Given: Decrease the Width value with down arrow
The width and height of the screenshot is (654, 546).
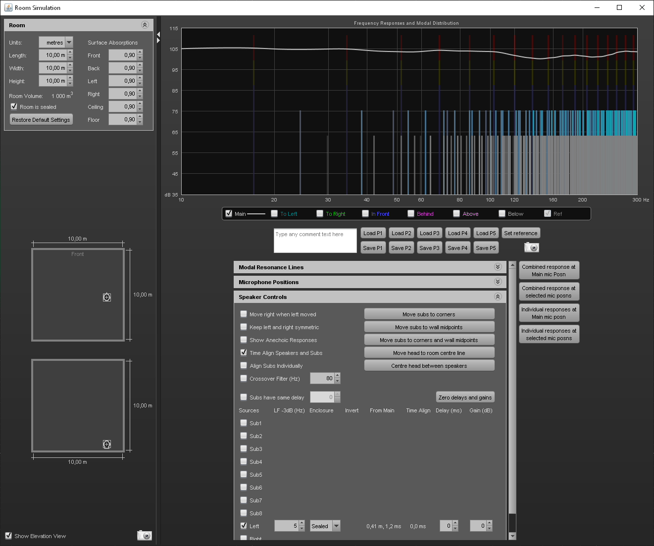Looking at the screenshot, I should click(70, 71).
